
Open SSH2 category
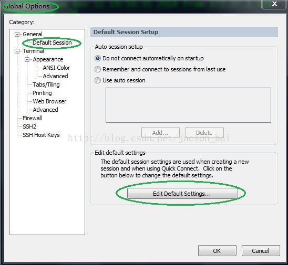click(29, 126)
